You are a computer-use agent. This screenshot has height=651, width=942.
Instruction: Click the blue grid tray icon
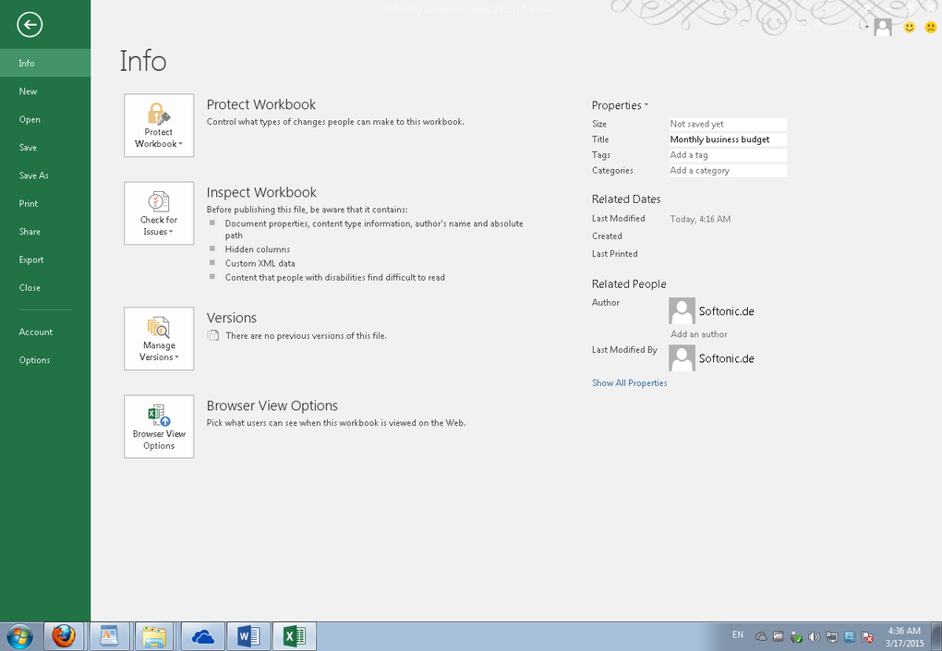(850, 636)
